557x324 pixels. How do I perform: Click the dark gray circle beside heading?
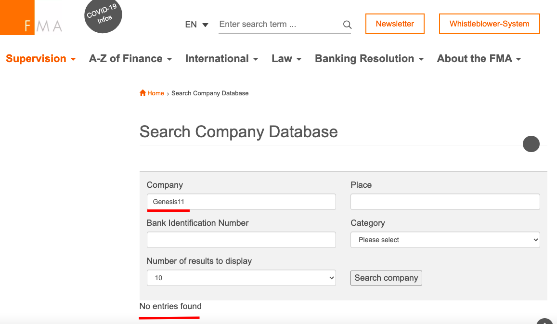[x=531, y=144]
